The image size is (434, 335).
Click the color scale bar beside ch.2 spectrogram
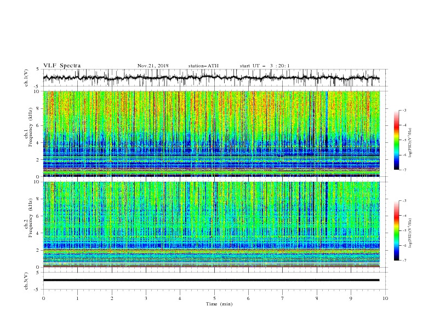(397, 230)
